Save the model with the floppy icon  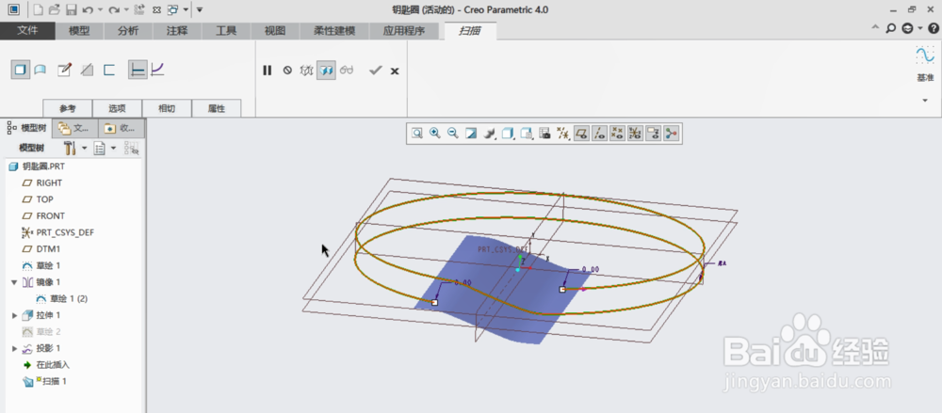tap(71, 9)
